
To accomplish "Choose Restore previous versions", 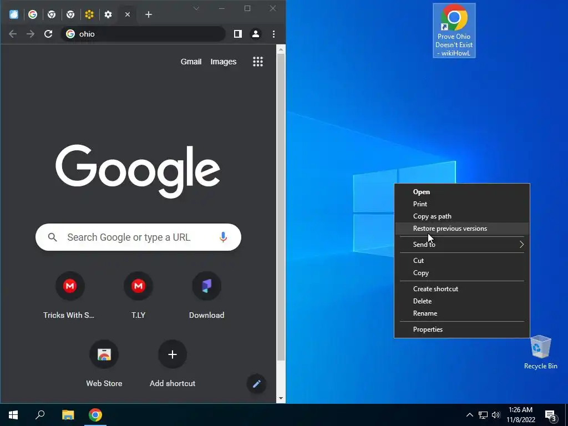I will click(x=462, y=229).
